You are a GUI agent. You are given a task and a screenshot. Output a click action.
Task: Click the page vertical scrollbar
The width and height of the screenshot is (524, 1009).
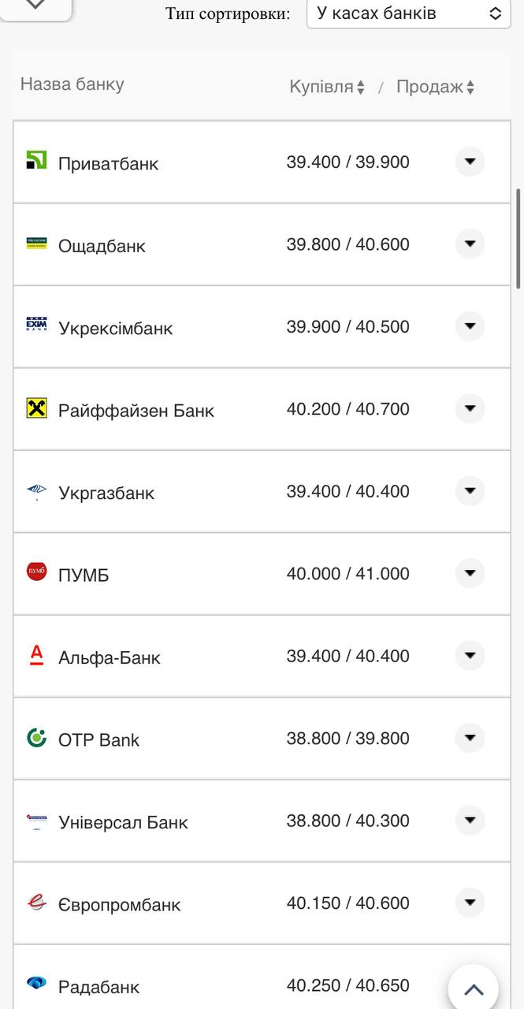click(518, 238)
